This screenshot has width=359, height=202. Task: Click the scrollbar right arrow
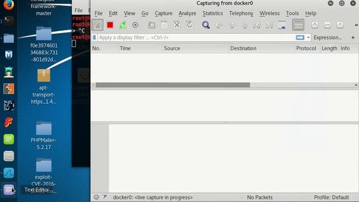coord(356,85)
